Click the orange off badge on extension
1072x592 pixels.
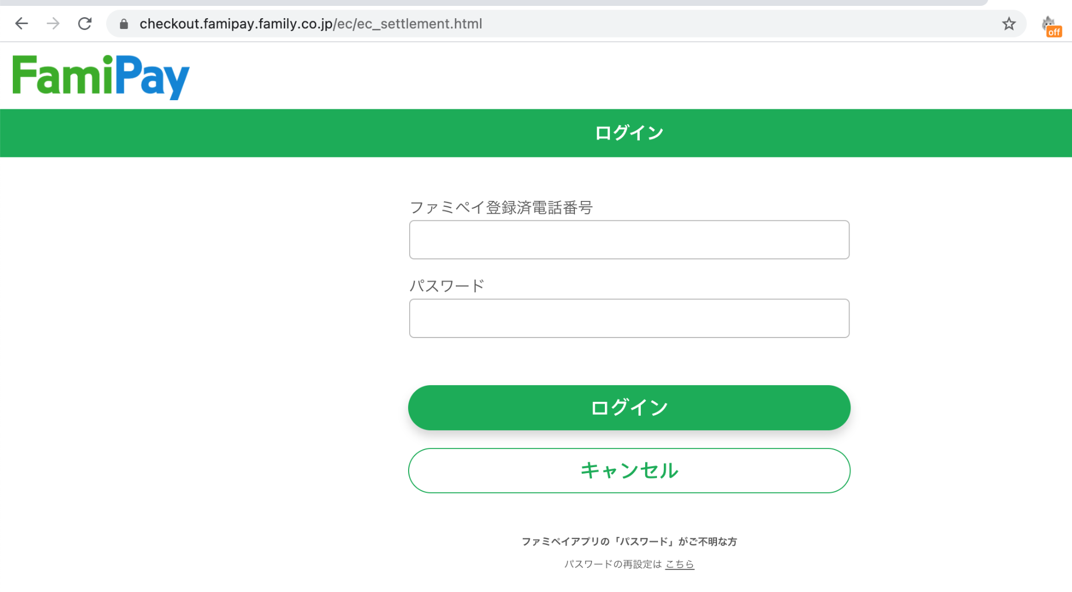1054,32
